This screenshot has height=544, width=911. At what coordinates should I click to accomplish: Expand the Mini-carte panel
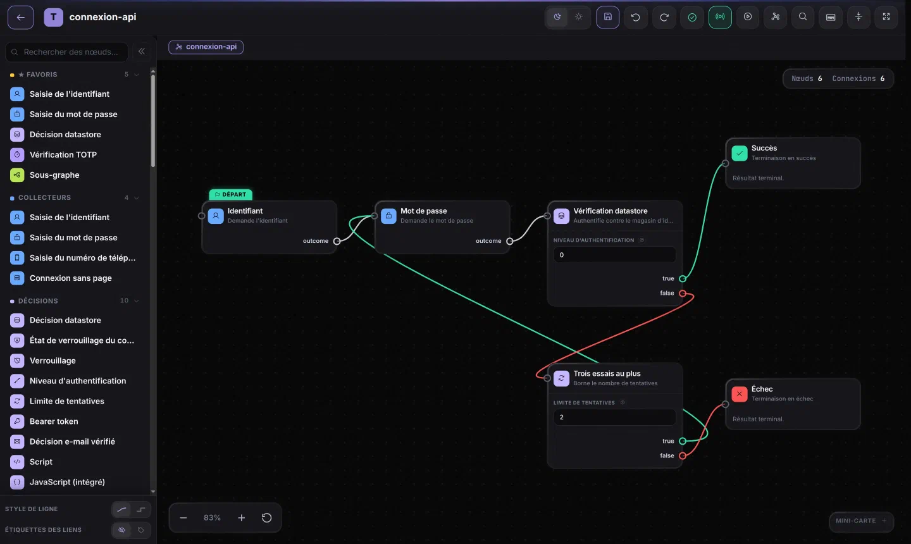(x=861, y=521)
